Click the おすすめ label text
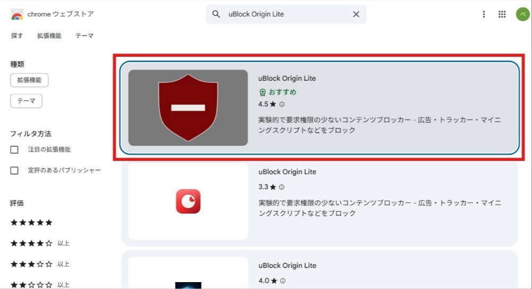 click(x=282, y=92)
